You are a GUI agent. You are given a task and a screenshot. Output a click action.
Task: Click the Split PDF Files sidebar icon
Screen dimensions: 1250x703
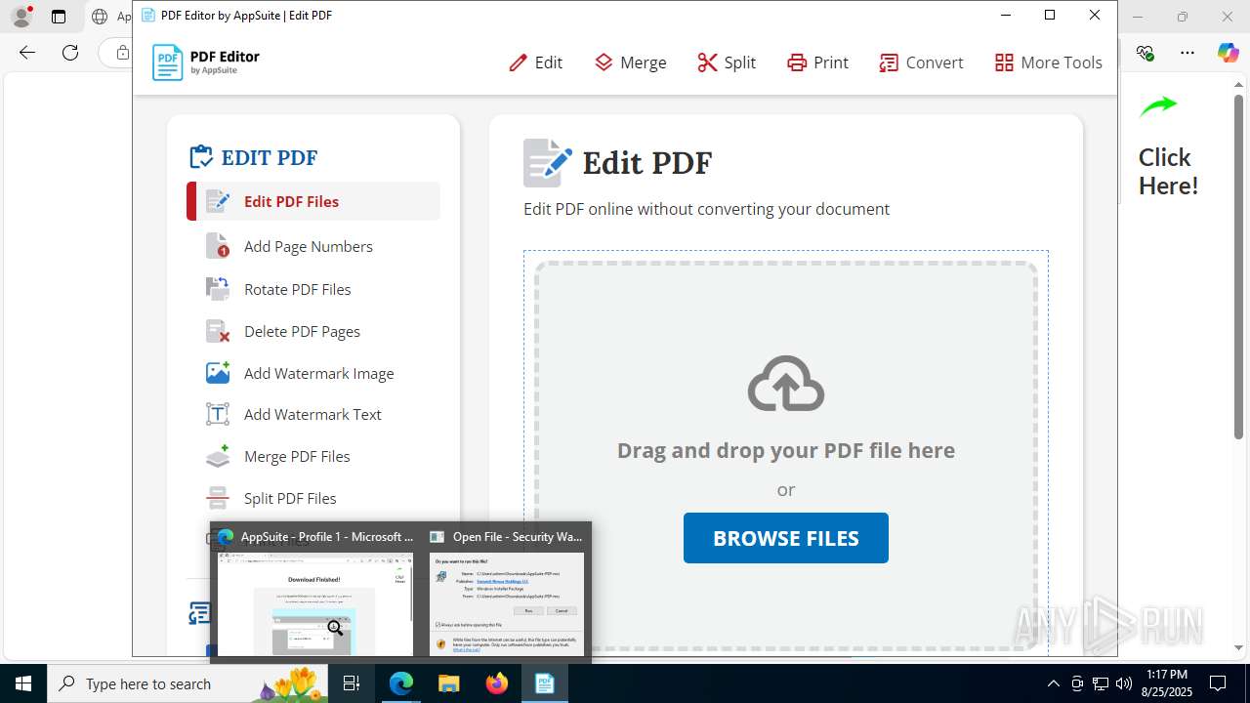click(x=218, y=498)
